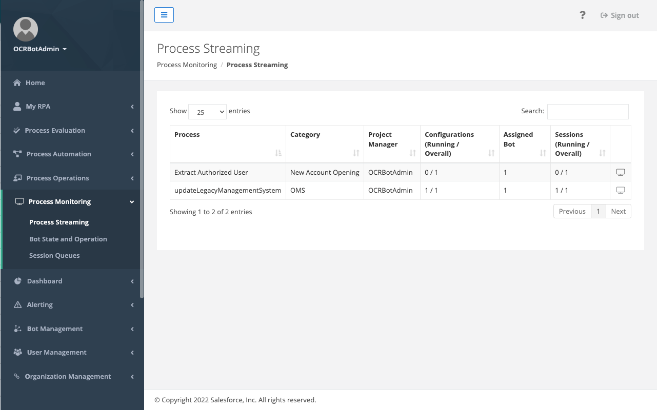Expand the Process Evaluation chevron
This screenshot has width=657, height=410.
[x=132, y=131]
